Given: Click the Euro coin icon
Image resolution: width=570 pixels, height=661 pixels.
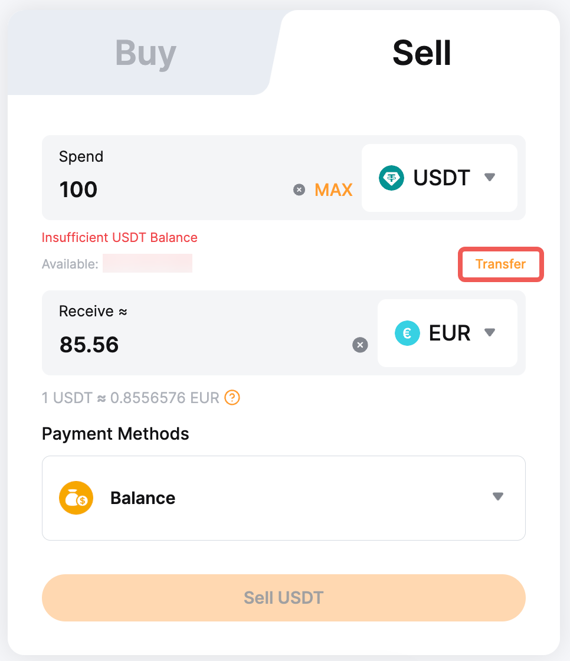Looking at the screenshot, I should tap(407, 333).
